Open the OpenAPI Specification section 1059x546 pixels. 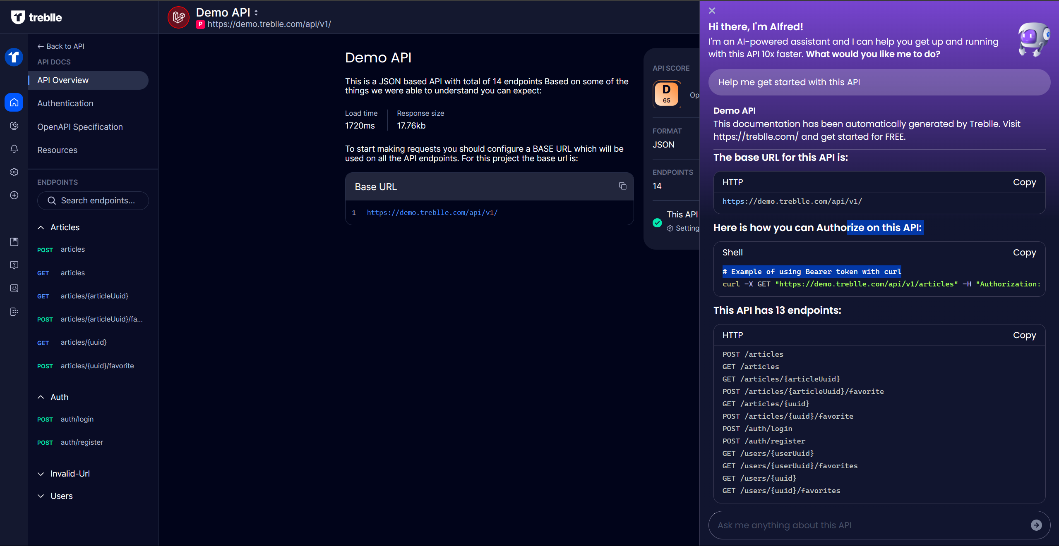pos(80,127)
